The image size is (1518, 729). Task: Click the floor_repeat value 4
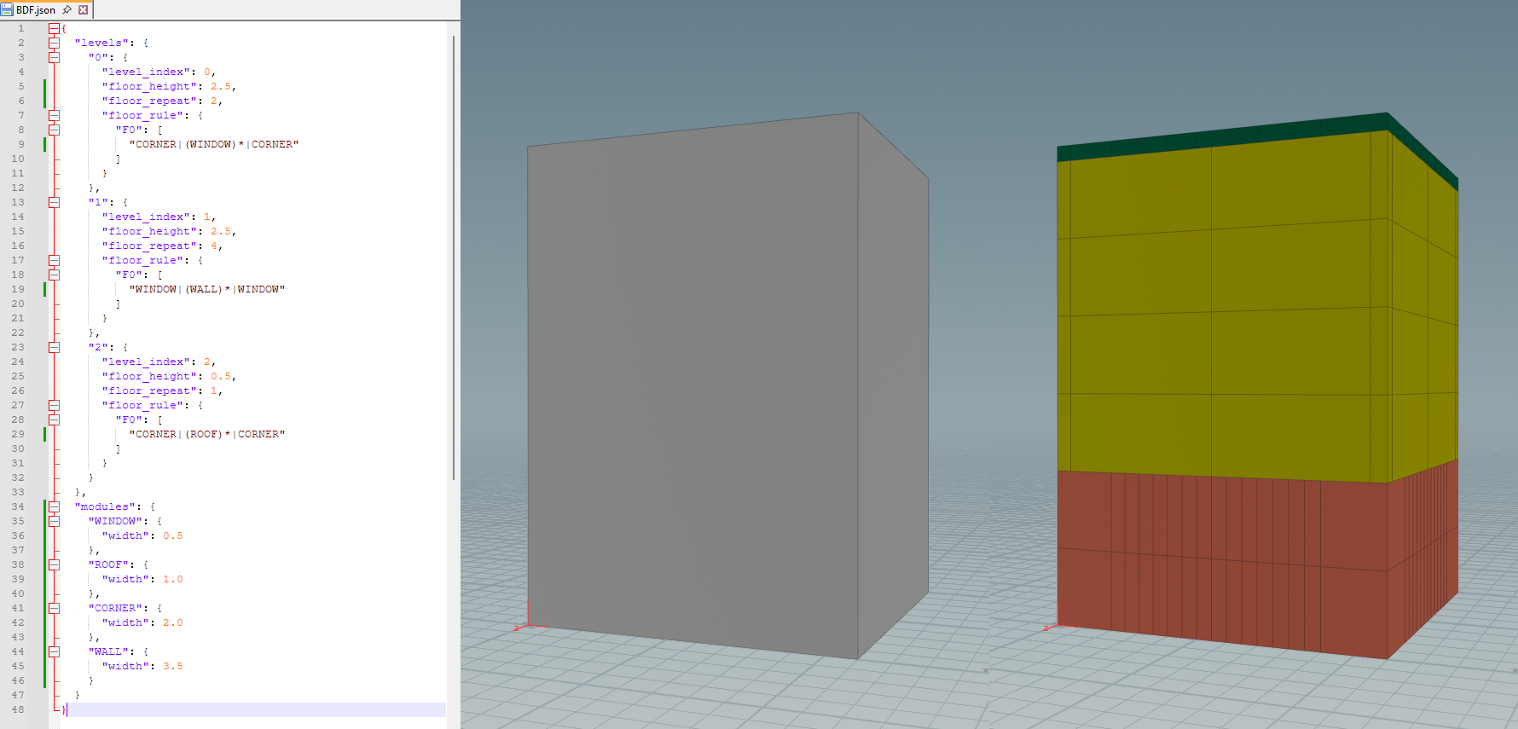pos(214,246)
